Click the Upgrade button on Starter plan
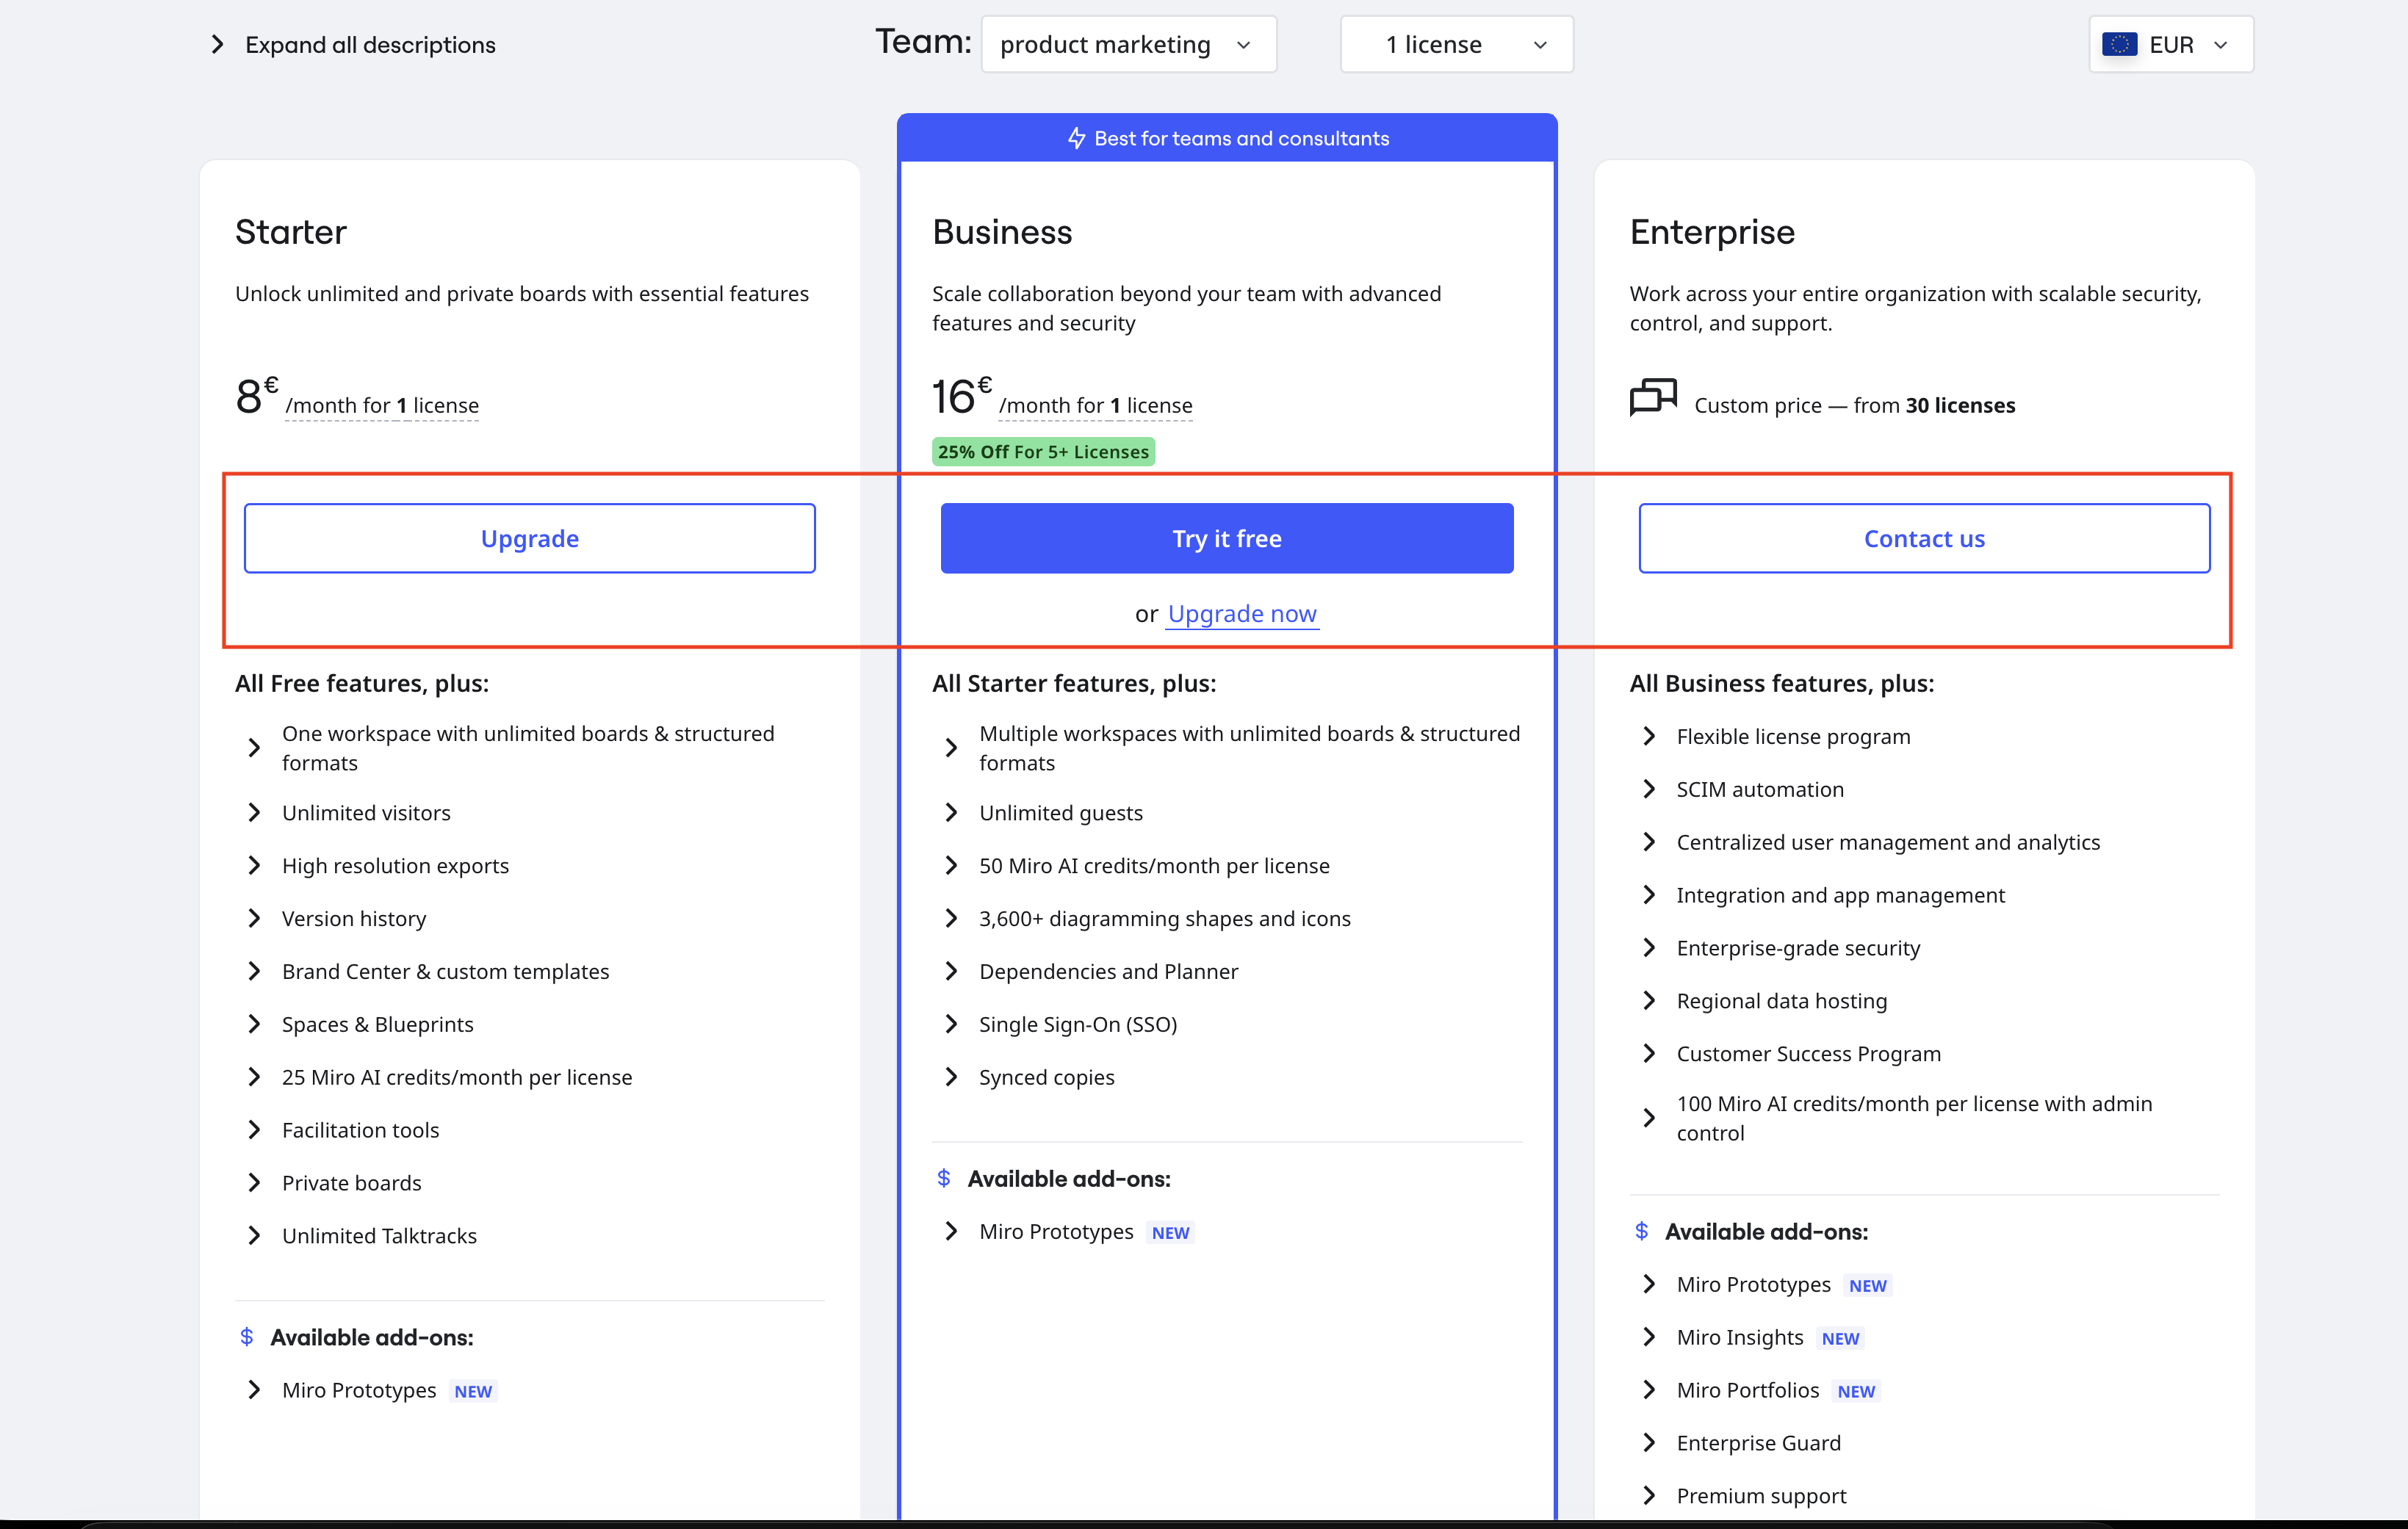2408x1529 pixels. pyautogui.click(x=529, y=538)
